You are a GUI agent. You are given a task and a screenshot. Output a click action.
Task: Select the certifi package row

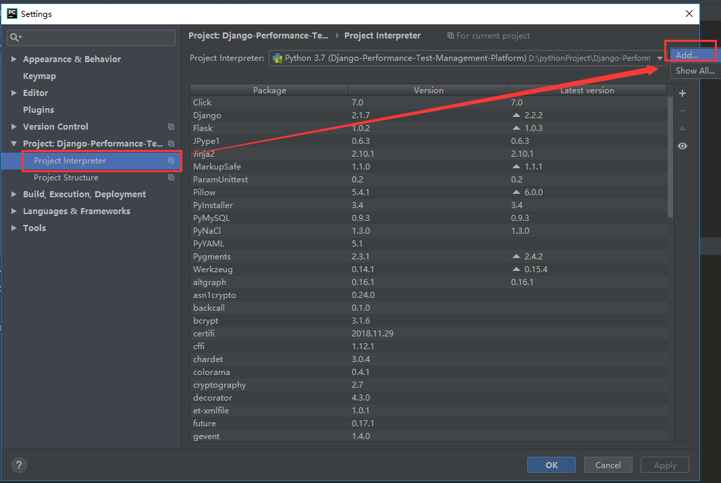pos(429,334)
